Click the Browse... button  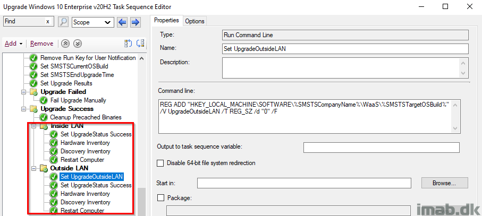[x=444, y=183]
